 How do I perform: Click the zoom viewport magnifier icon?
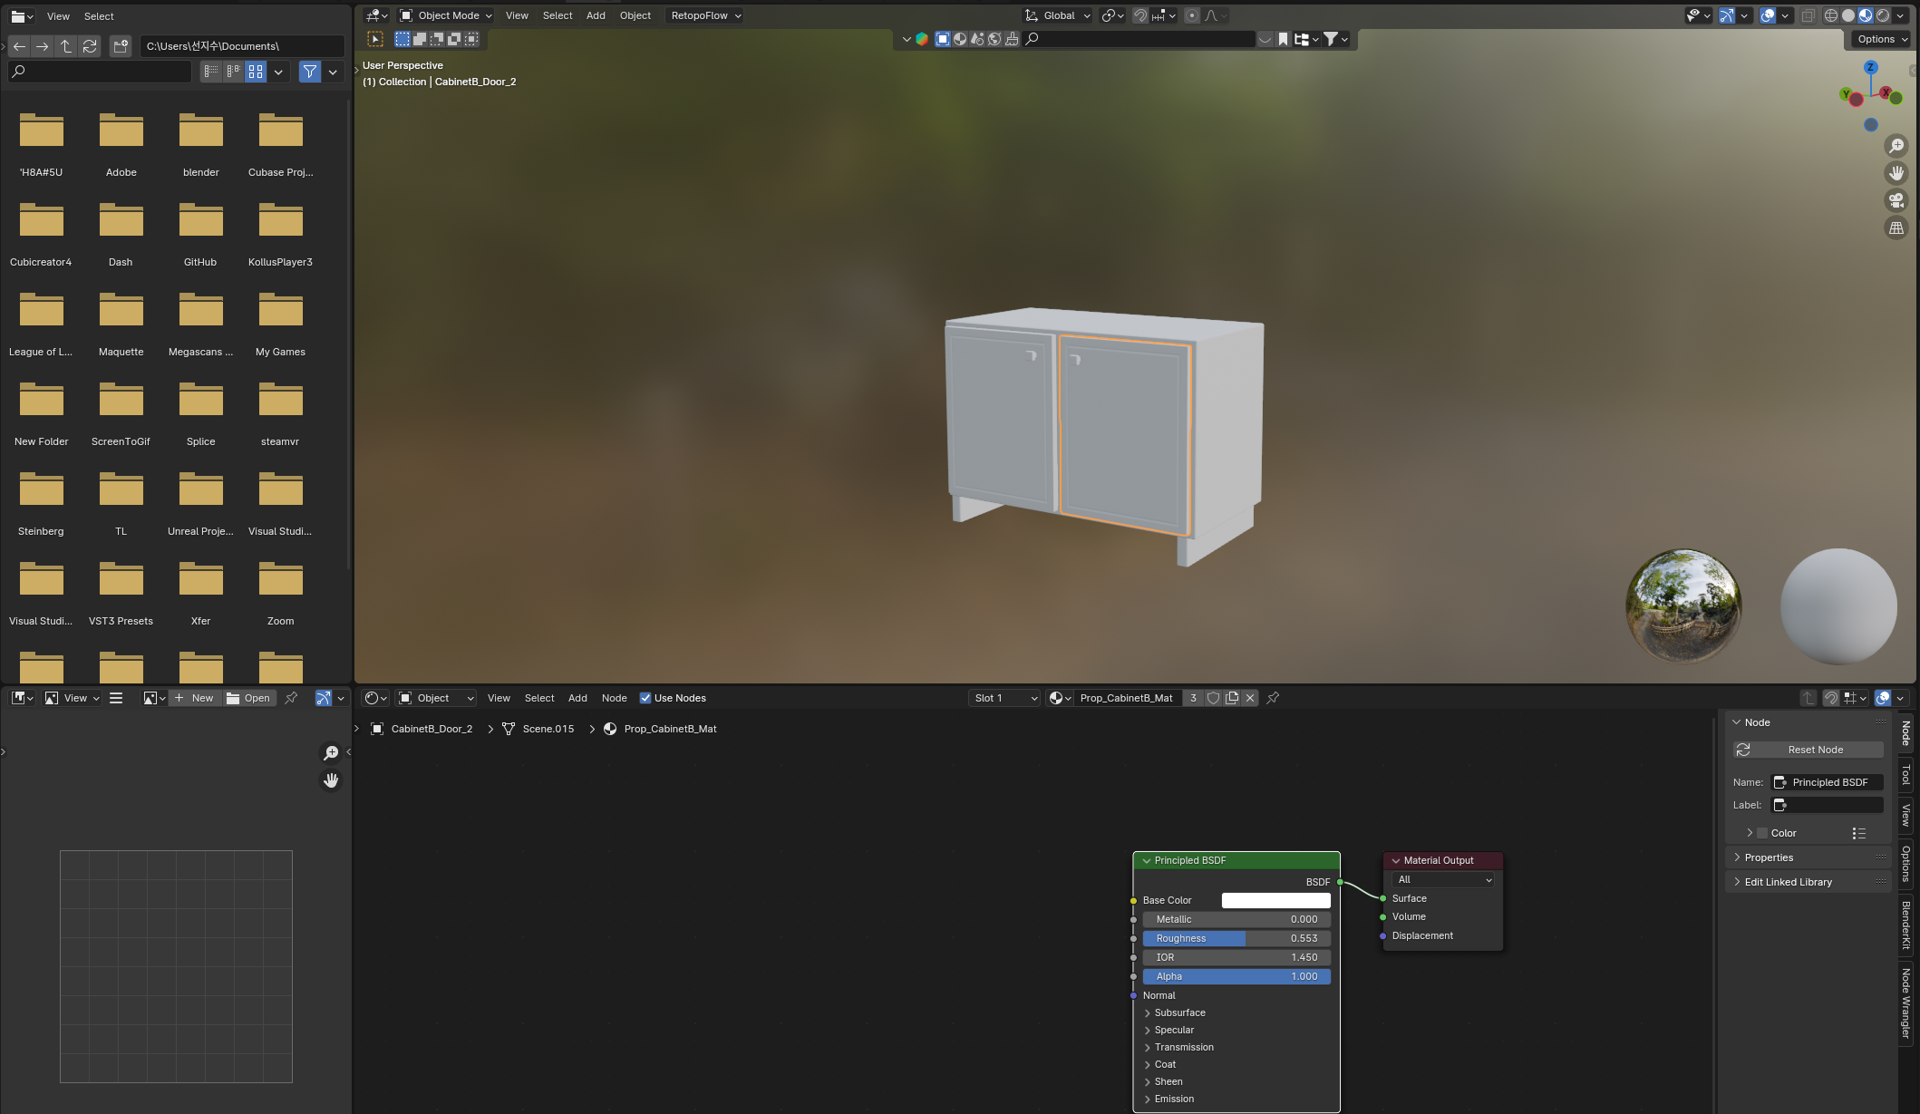pyautogui.click(x=1896, y=146)
